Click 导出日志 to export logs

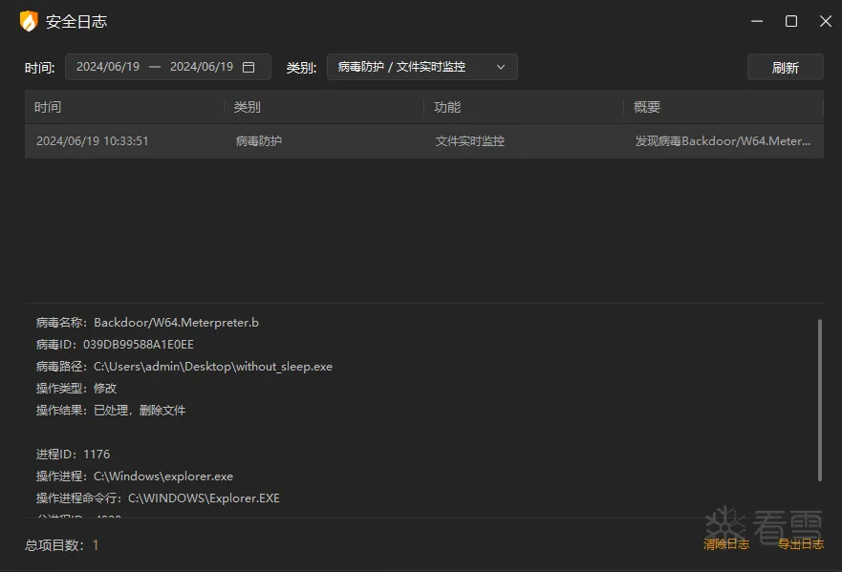click(x=801, y=544)
